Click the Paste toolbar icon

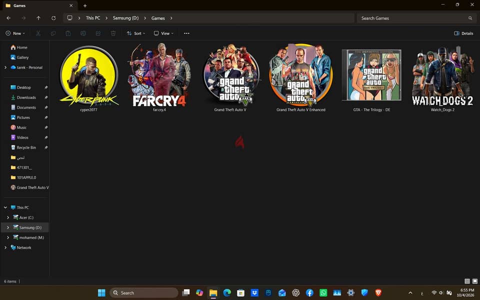pos(68,33)
